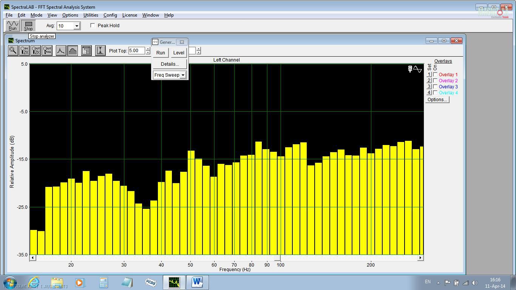516x290 pixels.
Task: Open the Options menu
Action: pos(70,15)
